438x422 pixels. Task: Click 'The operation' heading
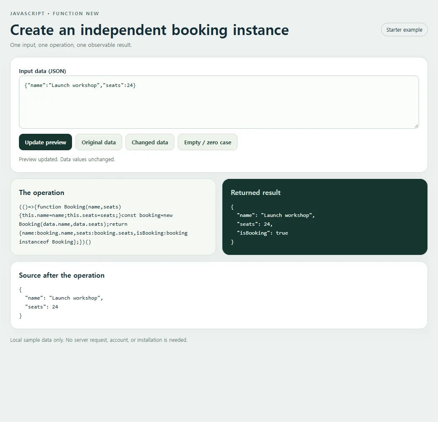click(42, 192)
